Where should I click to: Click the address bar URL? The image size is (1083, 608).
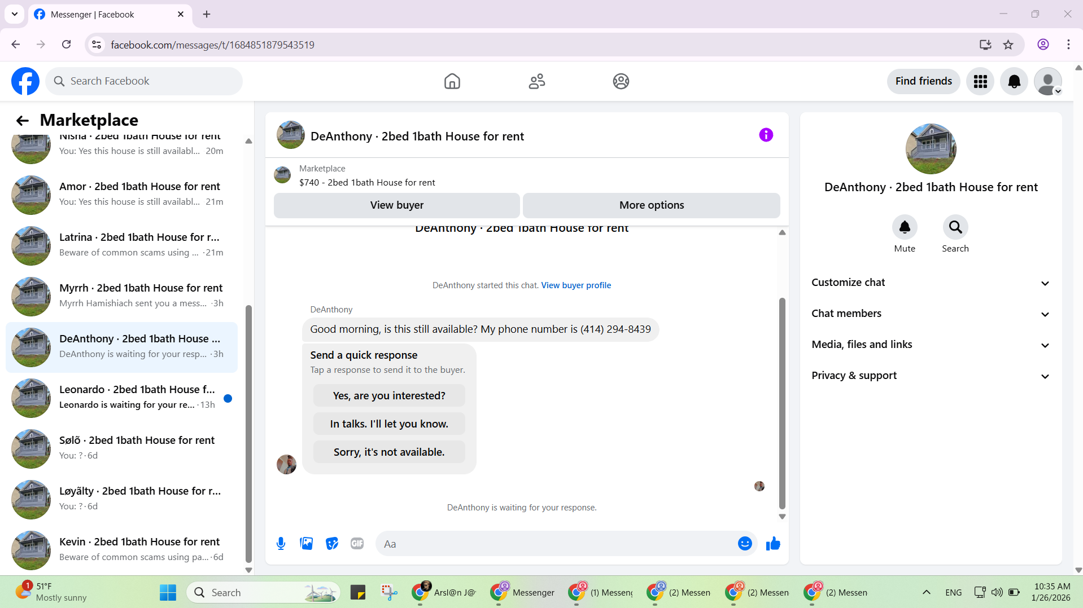coord(213,45)
